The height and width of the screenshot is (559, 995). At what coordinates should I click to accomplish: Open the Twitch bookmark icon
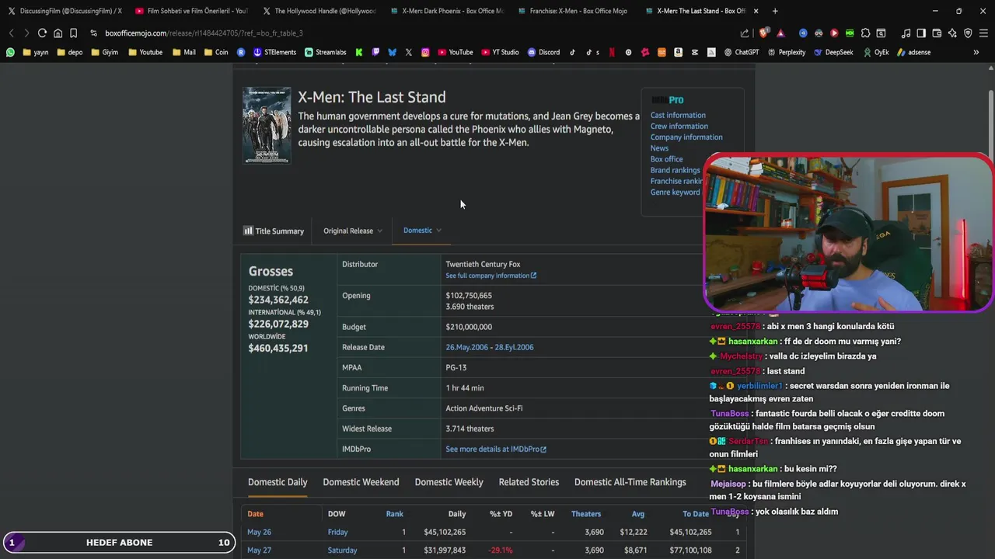tap(375, 52)
